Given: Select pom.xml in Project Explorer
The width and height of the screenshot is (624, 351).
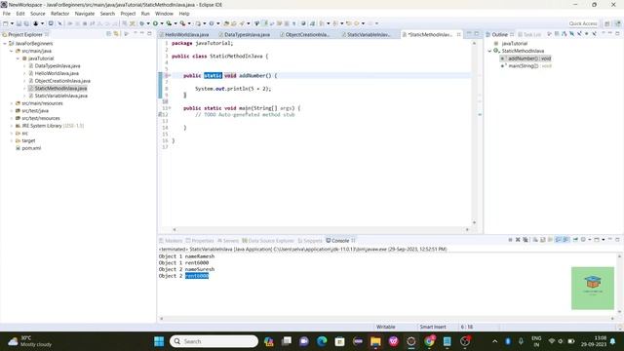Looking at the screenshot, I should (x=31, y=148).
